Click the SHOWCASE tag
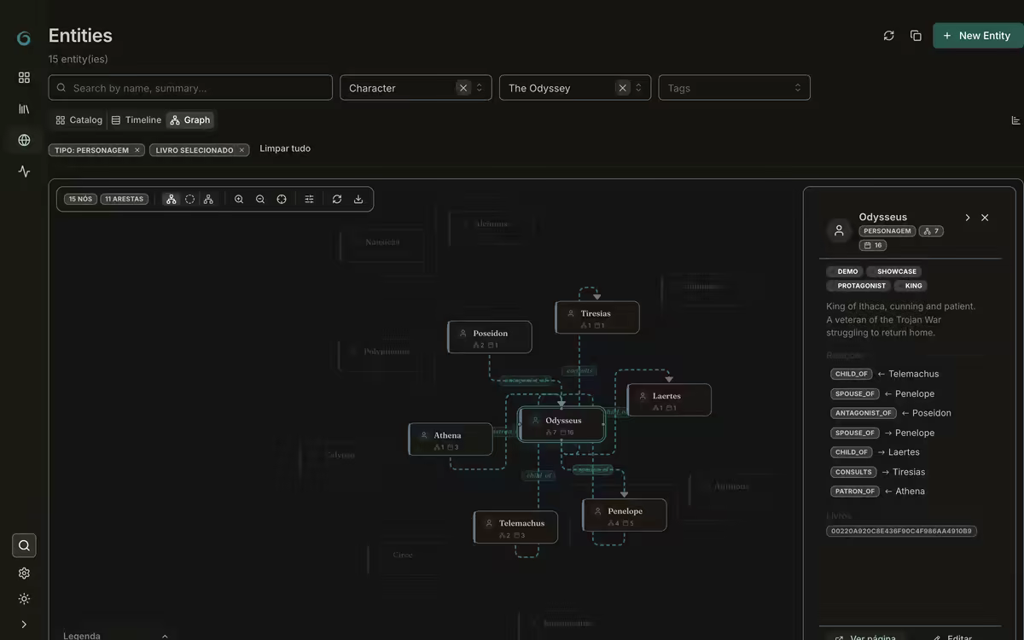This screenshot has height=640, width=1024. point(896,271)
